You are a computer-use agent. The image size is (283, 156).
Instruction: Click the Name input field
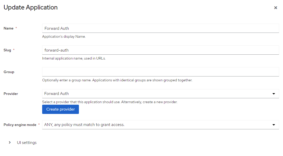tap(160, 28)
